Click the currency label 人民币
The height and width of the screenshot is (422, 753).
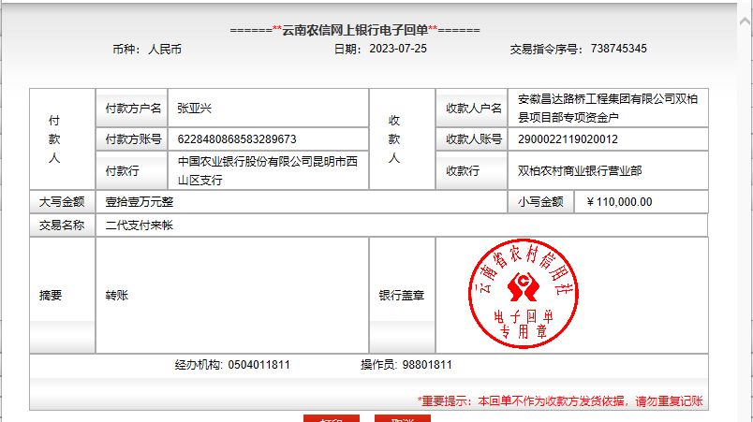click(165, 49)
